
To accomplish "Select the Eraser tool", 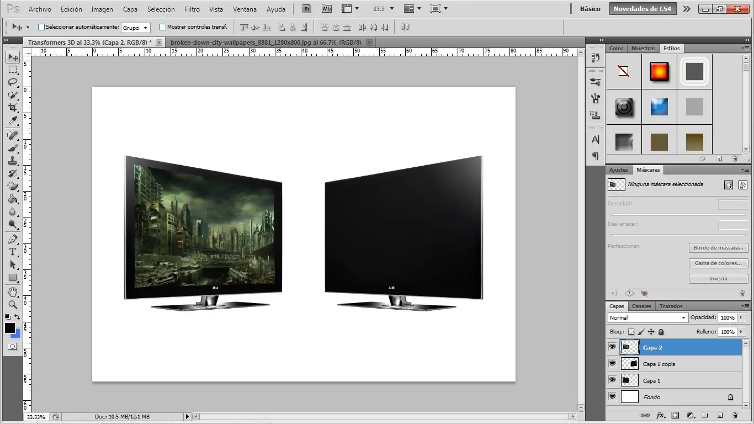I will [13, 186].
